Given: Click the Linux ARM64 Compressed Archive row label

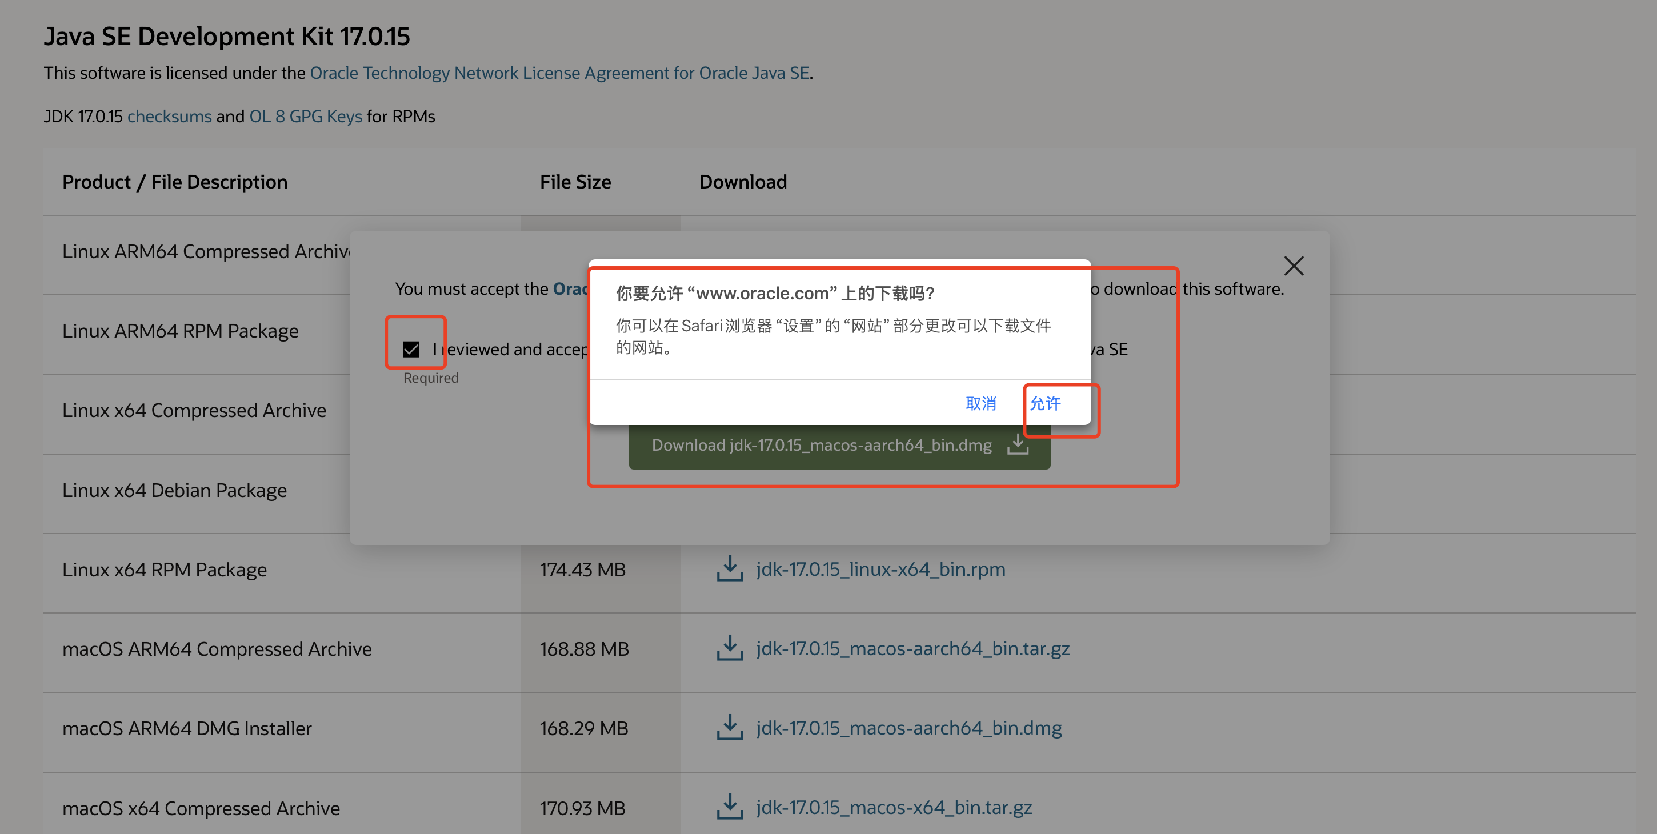Looking at the screenshot, I should pyautogui.click(x=206, y=251).
